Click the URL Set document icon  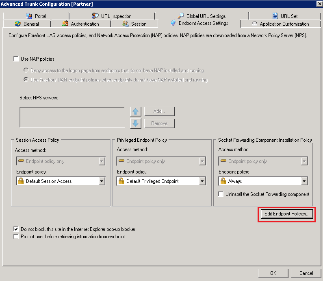coord(275,16)
